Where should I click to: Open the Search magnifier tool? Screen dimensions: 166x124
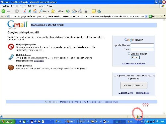(x=41, y=11)
